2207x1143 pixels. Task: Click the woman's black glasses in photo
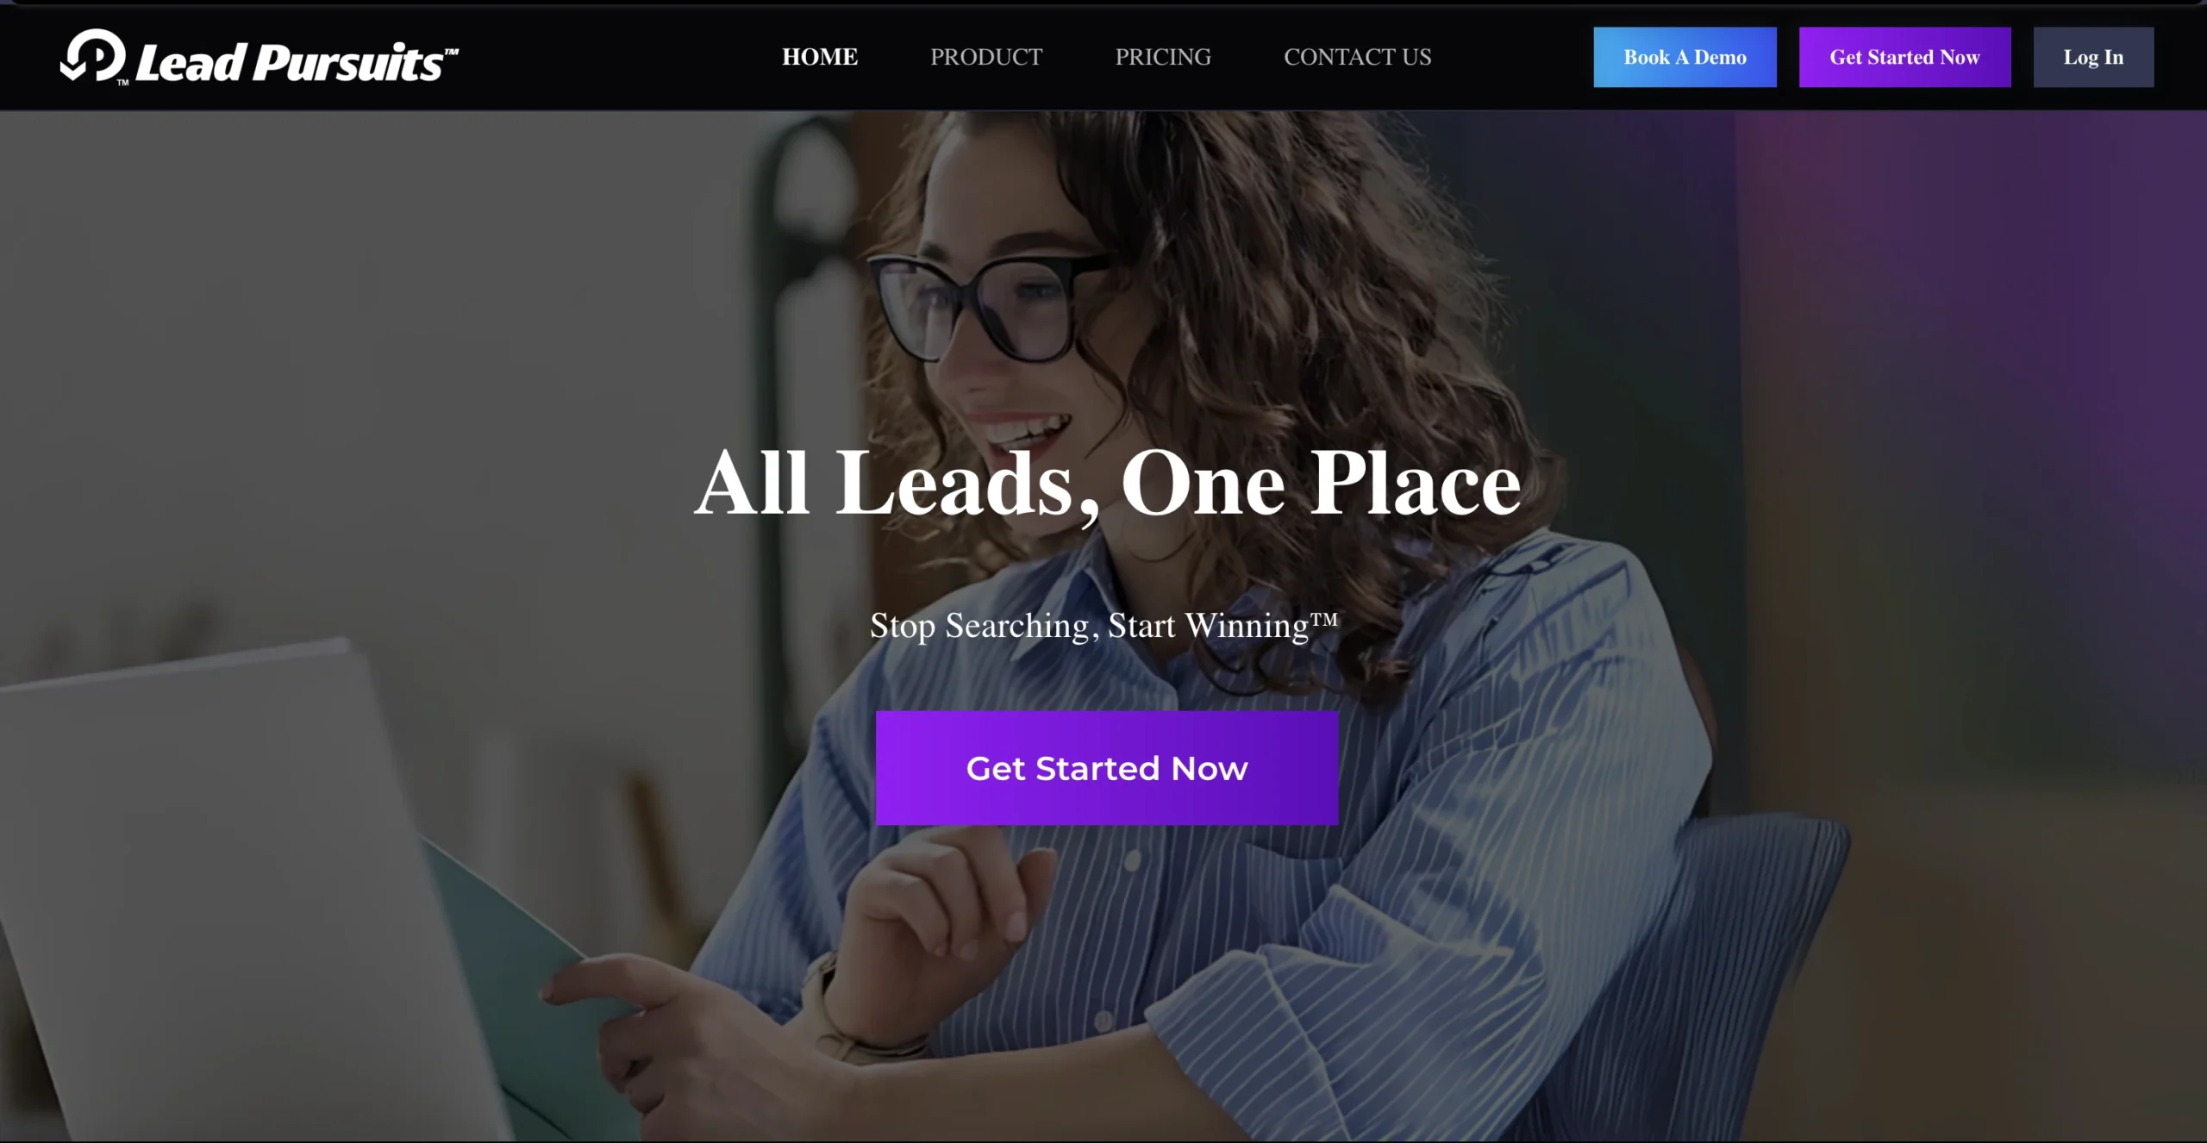[x=987, y=306]
